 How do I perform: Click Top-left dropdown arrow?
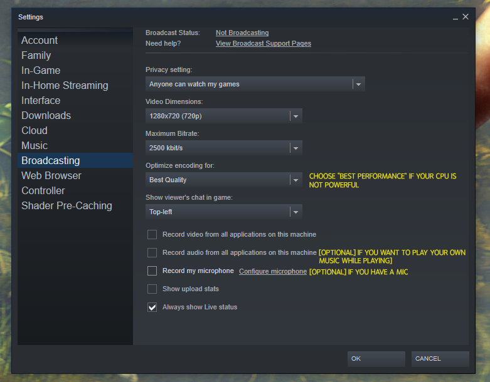(x=296, y=212)
